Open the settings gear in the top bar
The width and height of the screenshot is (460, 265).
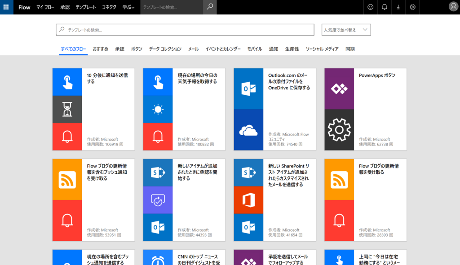412,7
